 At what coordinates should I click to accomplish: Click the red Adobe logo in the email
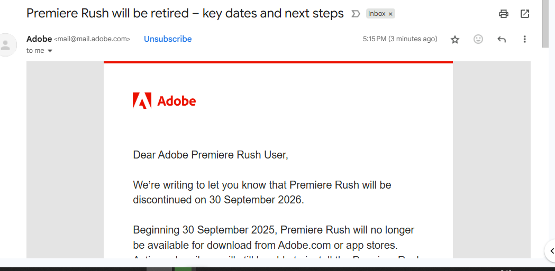click(x=164, y=100)
